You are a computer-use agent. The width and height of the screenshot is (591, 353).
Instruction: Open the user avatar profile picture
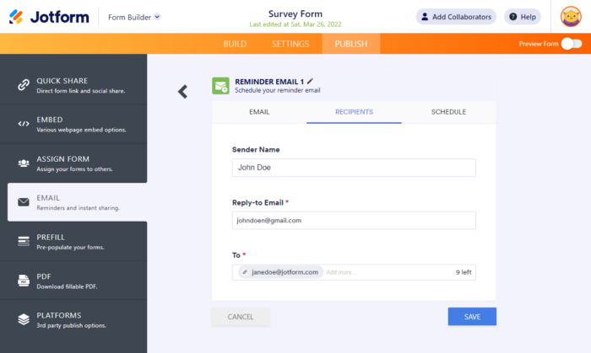(571, 17)
